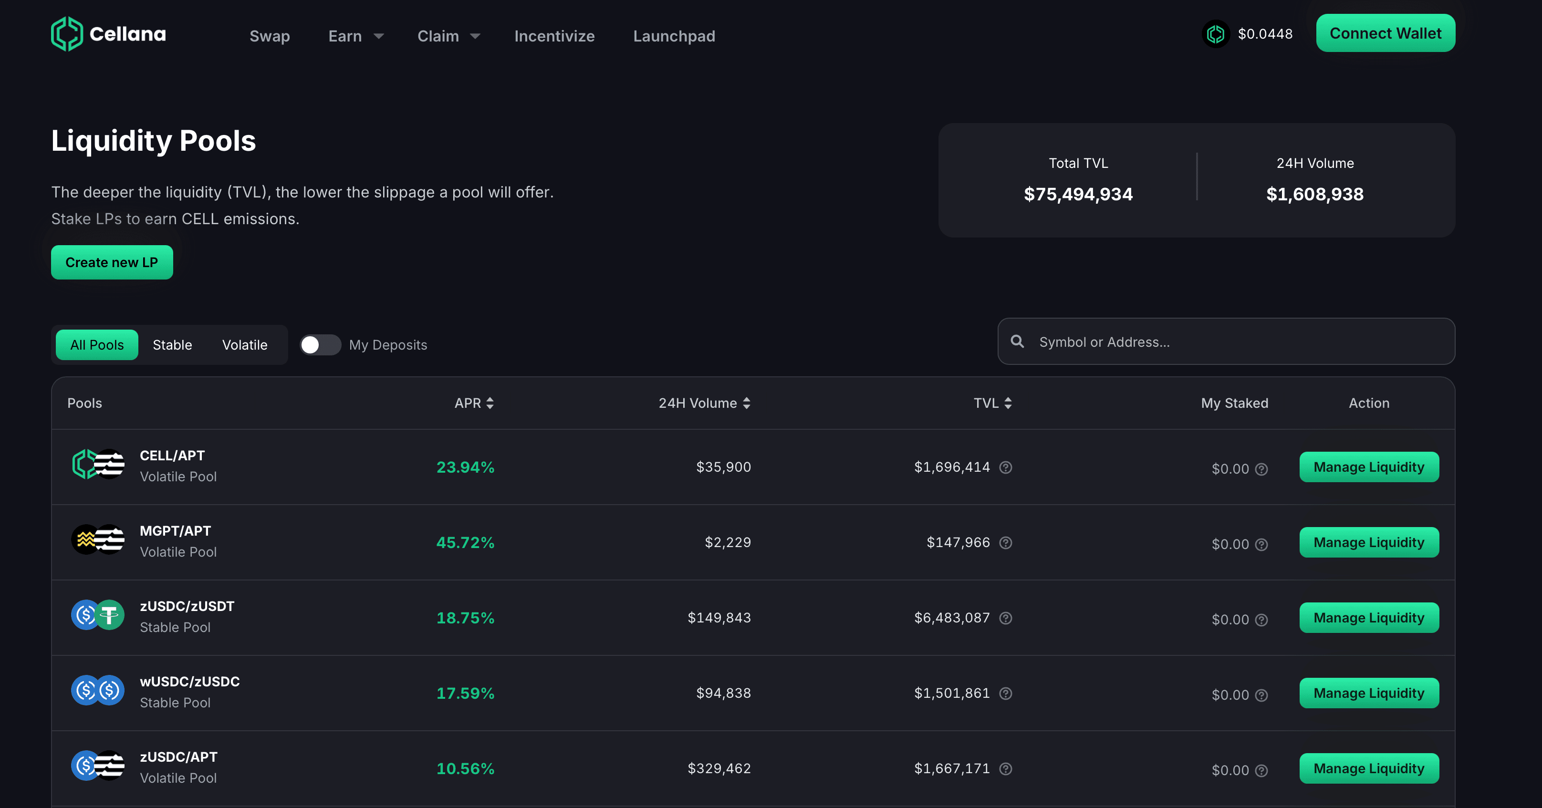Viewport: 1542px width, 808px height.
Task: Click the Create new LP button
Action: click(112, 263)
